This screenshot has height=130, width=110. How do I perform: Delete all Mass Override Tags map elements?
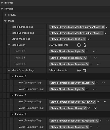[85, 70]
